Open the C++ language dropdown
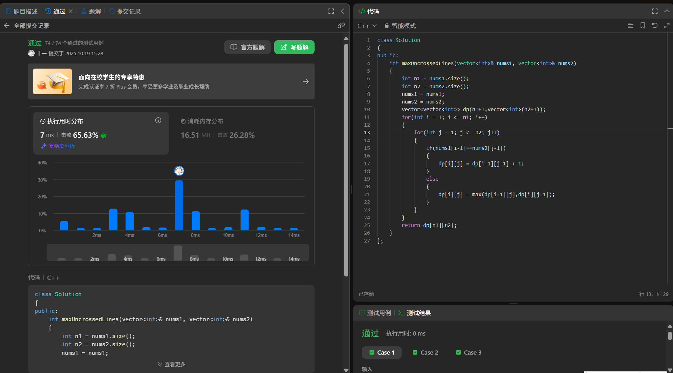This screenshot has height=373, width=673. pyautogui.click(x=367, y=26)
